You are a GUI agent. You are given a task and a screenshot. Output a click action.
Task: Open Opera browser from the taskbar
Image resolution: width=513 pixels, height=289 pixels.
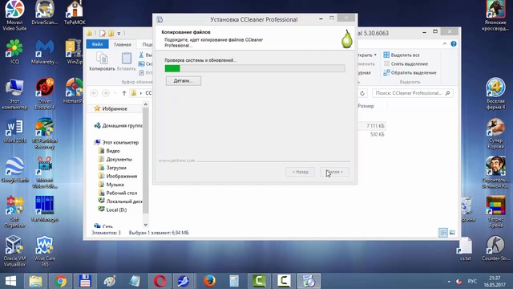tap(160, 281)
